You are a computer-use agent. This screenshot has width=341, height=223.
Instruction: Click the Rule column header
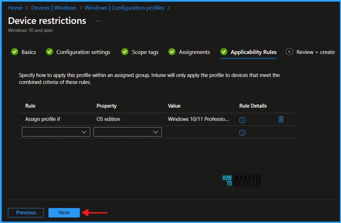coord(30,106)
